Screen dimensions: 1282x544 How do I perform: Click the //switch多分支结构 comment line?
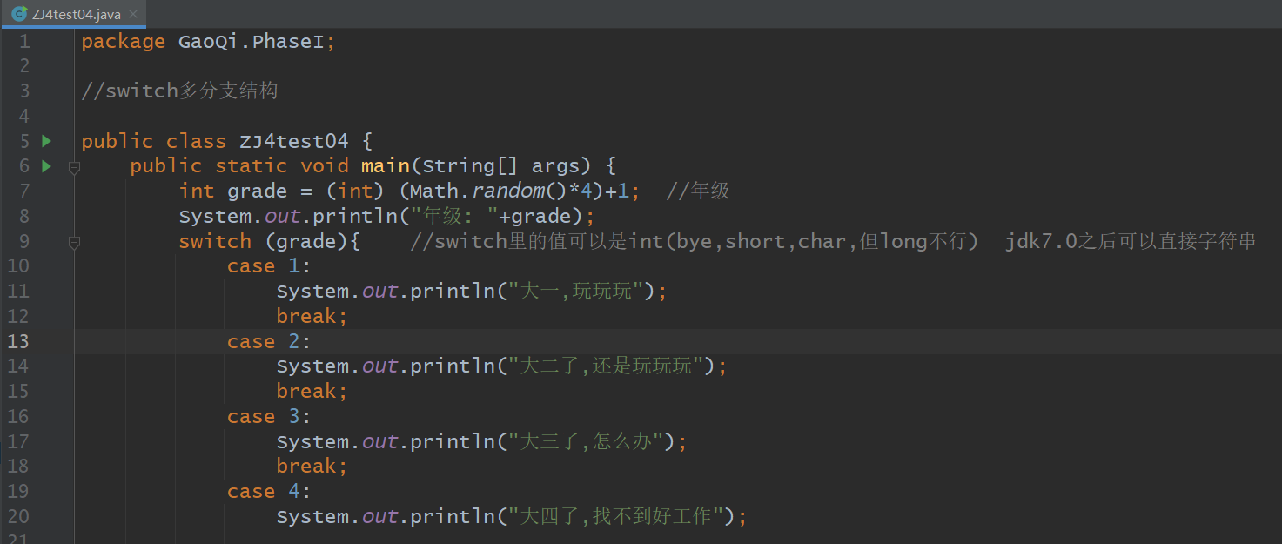[x=179, y=91]
